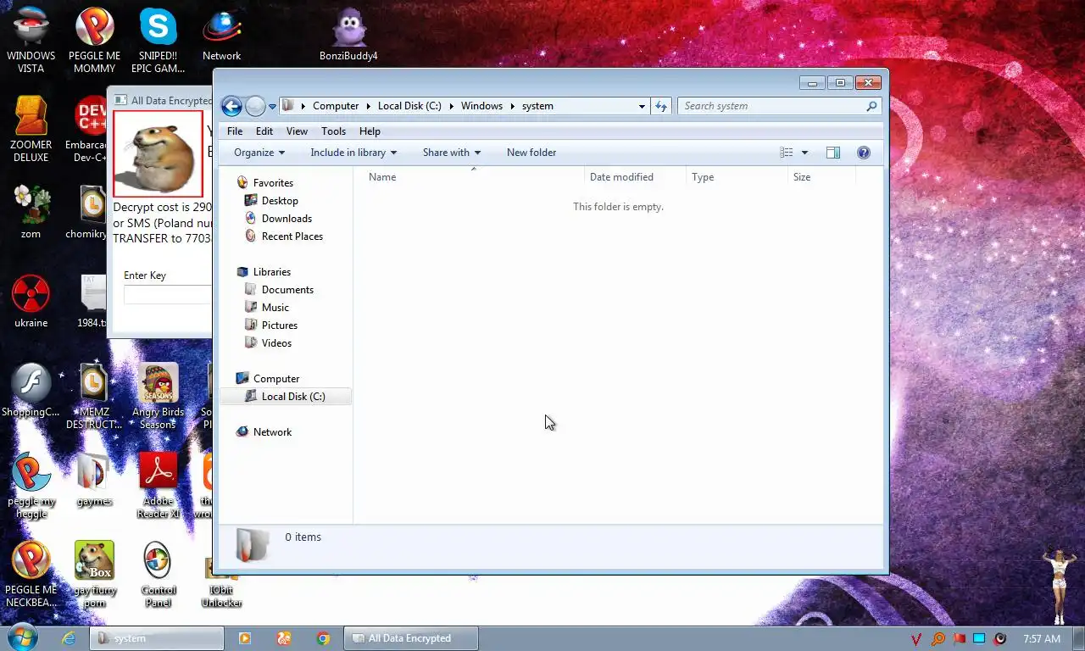1085x651 pixels.
Task: Select the Network icon on the desktop
Action: (x=222, y=36)
